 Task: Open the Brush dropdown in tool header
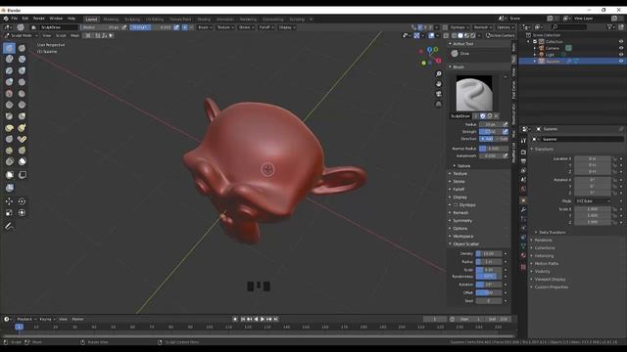[205, 27]
